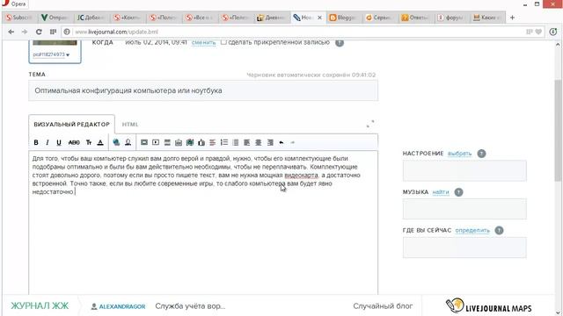Click into the Настроение input field
The height and width of the screenshot is (316, 563).
pyautogui.click(x=464, y=170)
